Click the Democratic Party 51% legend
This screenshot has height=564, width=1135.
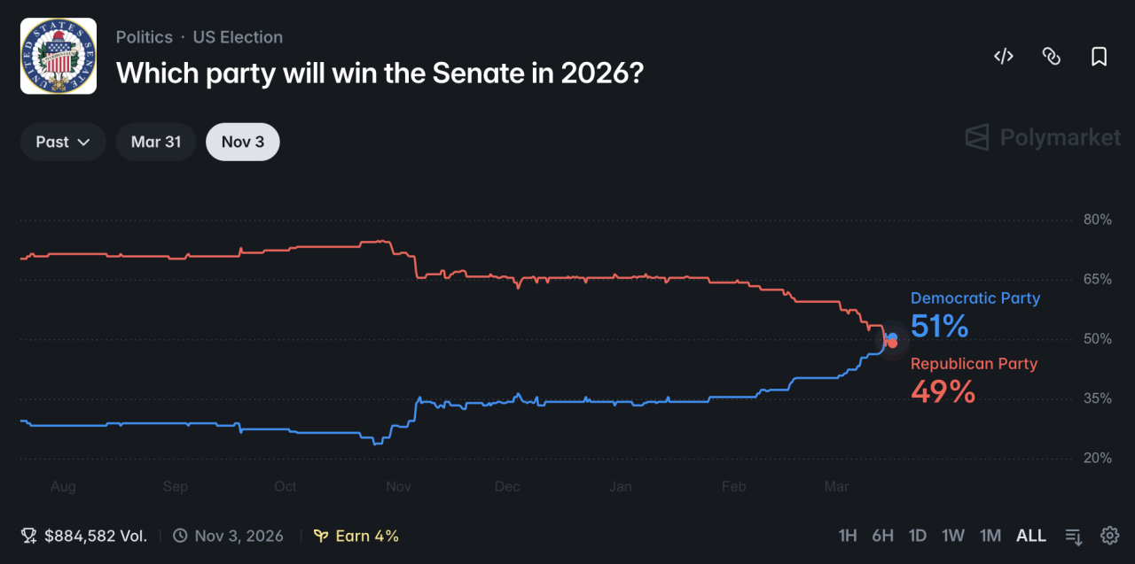(975, 314)
